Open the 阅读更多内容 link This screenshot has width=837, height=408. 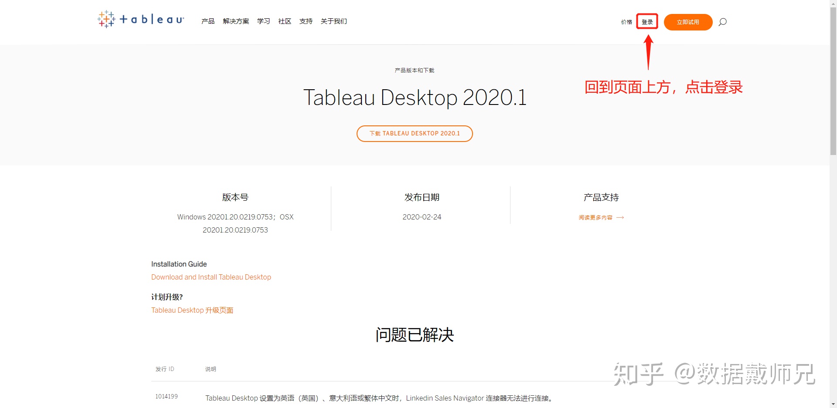pos(601,217)
